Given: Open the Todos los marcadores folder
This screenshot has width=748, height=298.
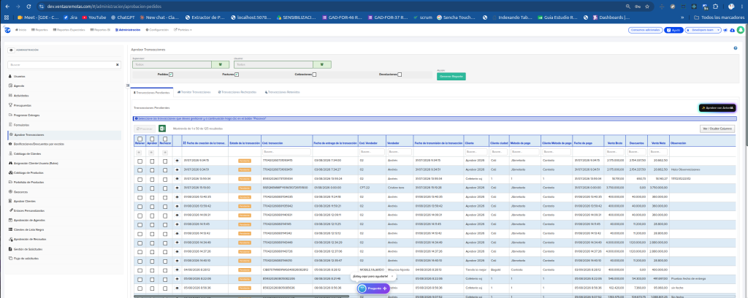Looking at the screenshot, I should tap(719, 18).
